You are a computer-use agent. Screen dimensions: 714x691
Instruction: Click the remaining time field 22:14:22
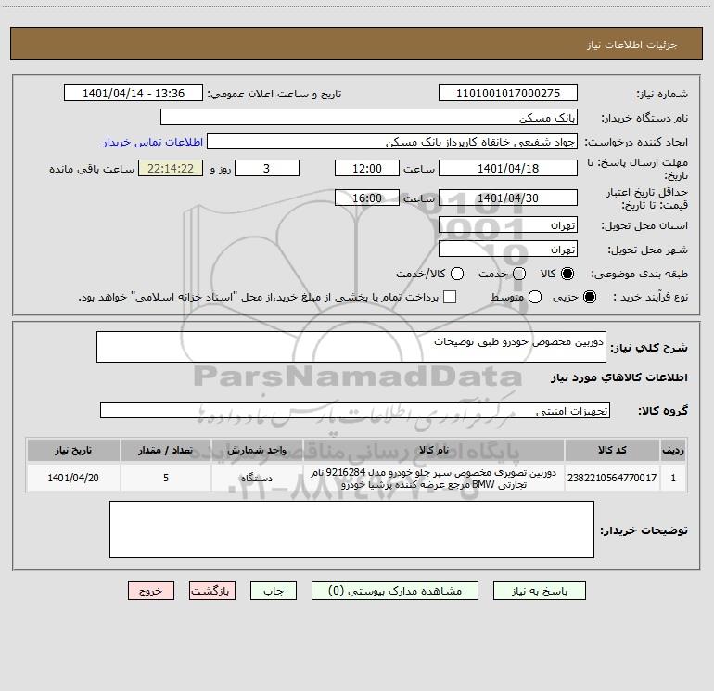click(x=171, y=168)
